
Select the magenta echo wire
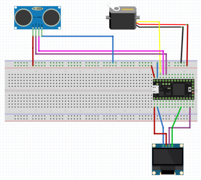(x=100, y=51)
